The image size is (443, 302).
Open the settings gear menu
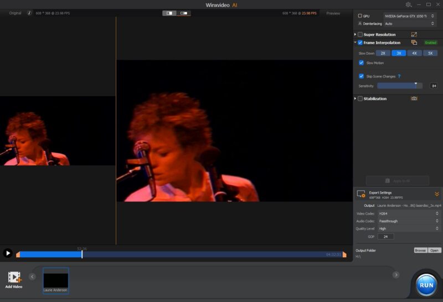coord(409,4)
